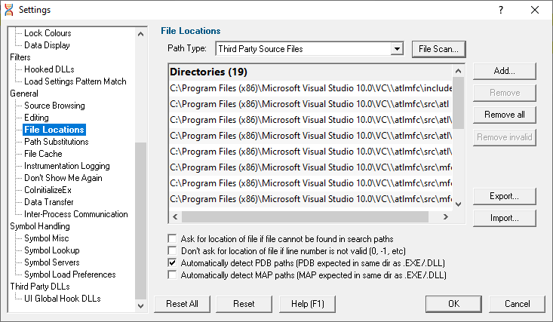Enable Automatically detect MAP paths
Image resolution: width=553 pixels, height=322 pixels.
pyautogui.click(x=172, y=274)
